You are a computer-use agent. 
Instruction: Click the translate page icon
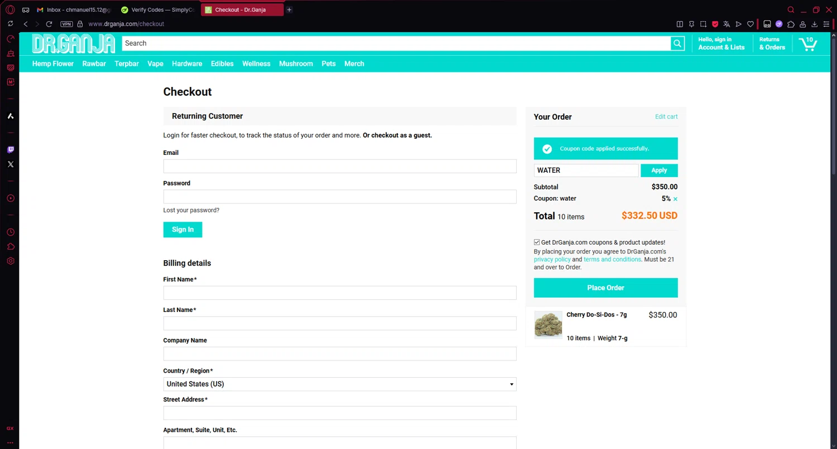point(727,24)
